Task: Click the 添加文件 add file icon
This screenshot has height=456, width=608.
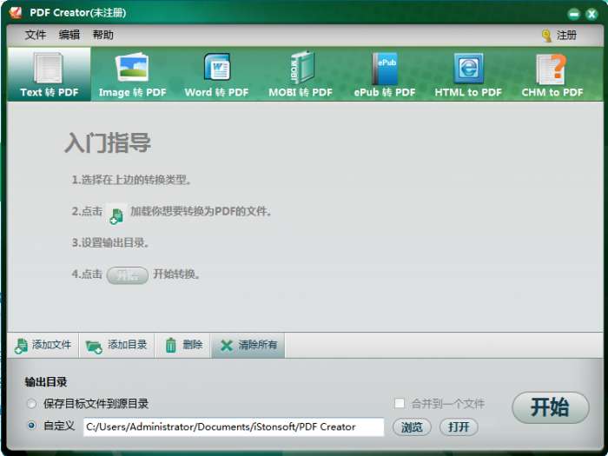Action: click(21, 346)
